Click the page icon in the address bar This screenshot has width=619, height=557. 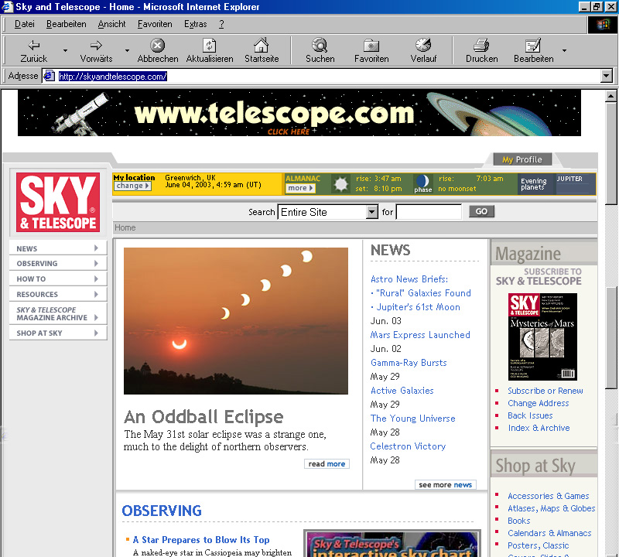[49, 76]
